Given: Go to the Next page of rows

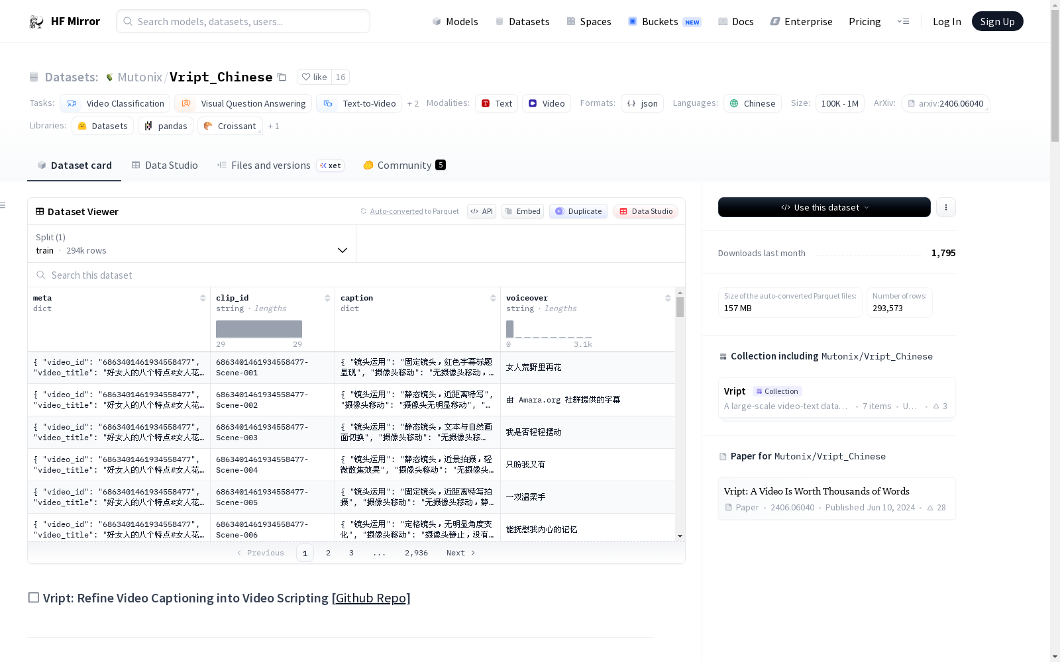Looking at the screenshot, I should coord(461,553).
